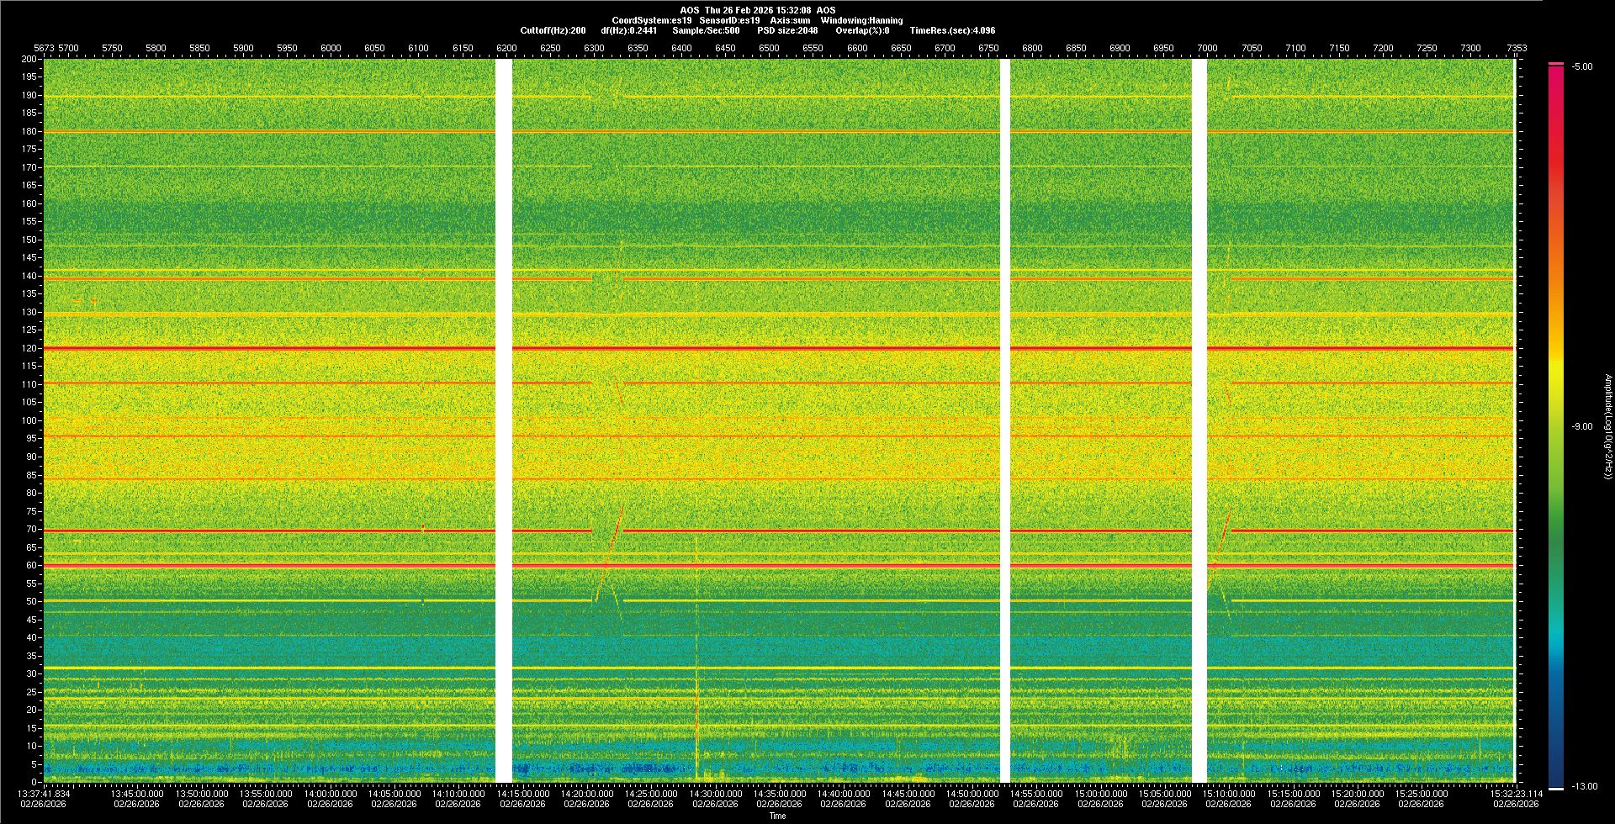Click the Amplitude colorbar axis title

click(1607, 426)
